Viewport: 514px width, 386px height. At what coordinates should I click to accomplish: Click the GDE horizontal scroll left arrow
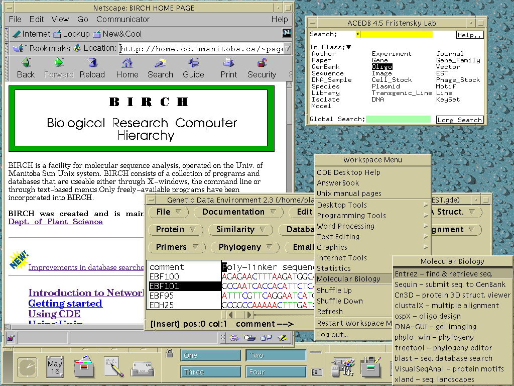[x=231, y=315]
